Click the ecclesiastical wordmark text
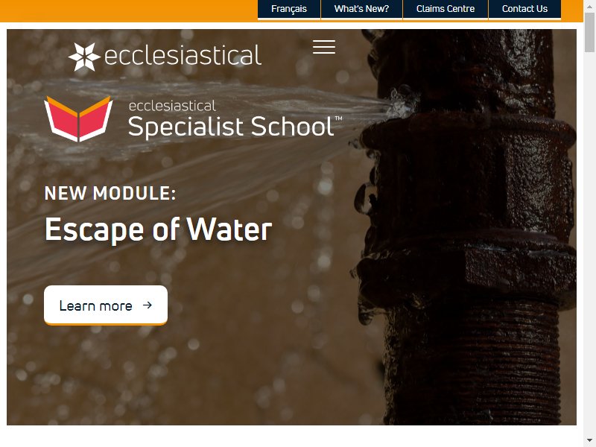Screen dimensions: 596x447 click(183, 55)
